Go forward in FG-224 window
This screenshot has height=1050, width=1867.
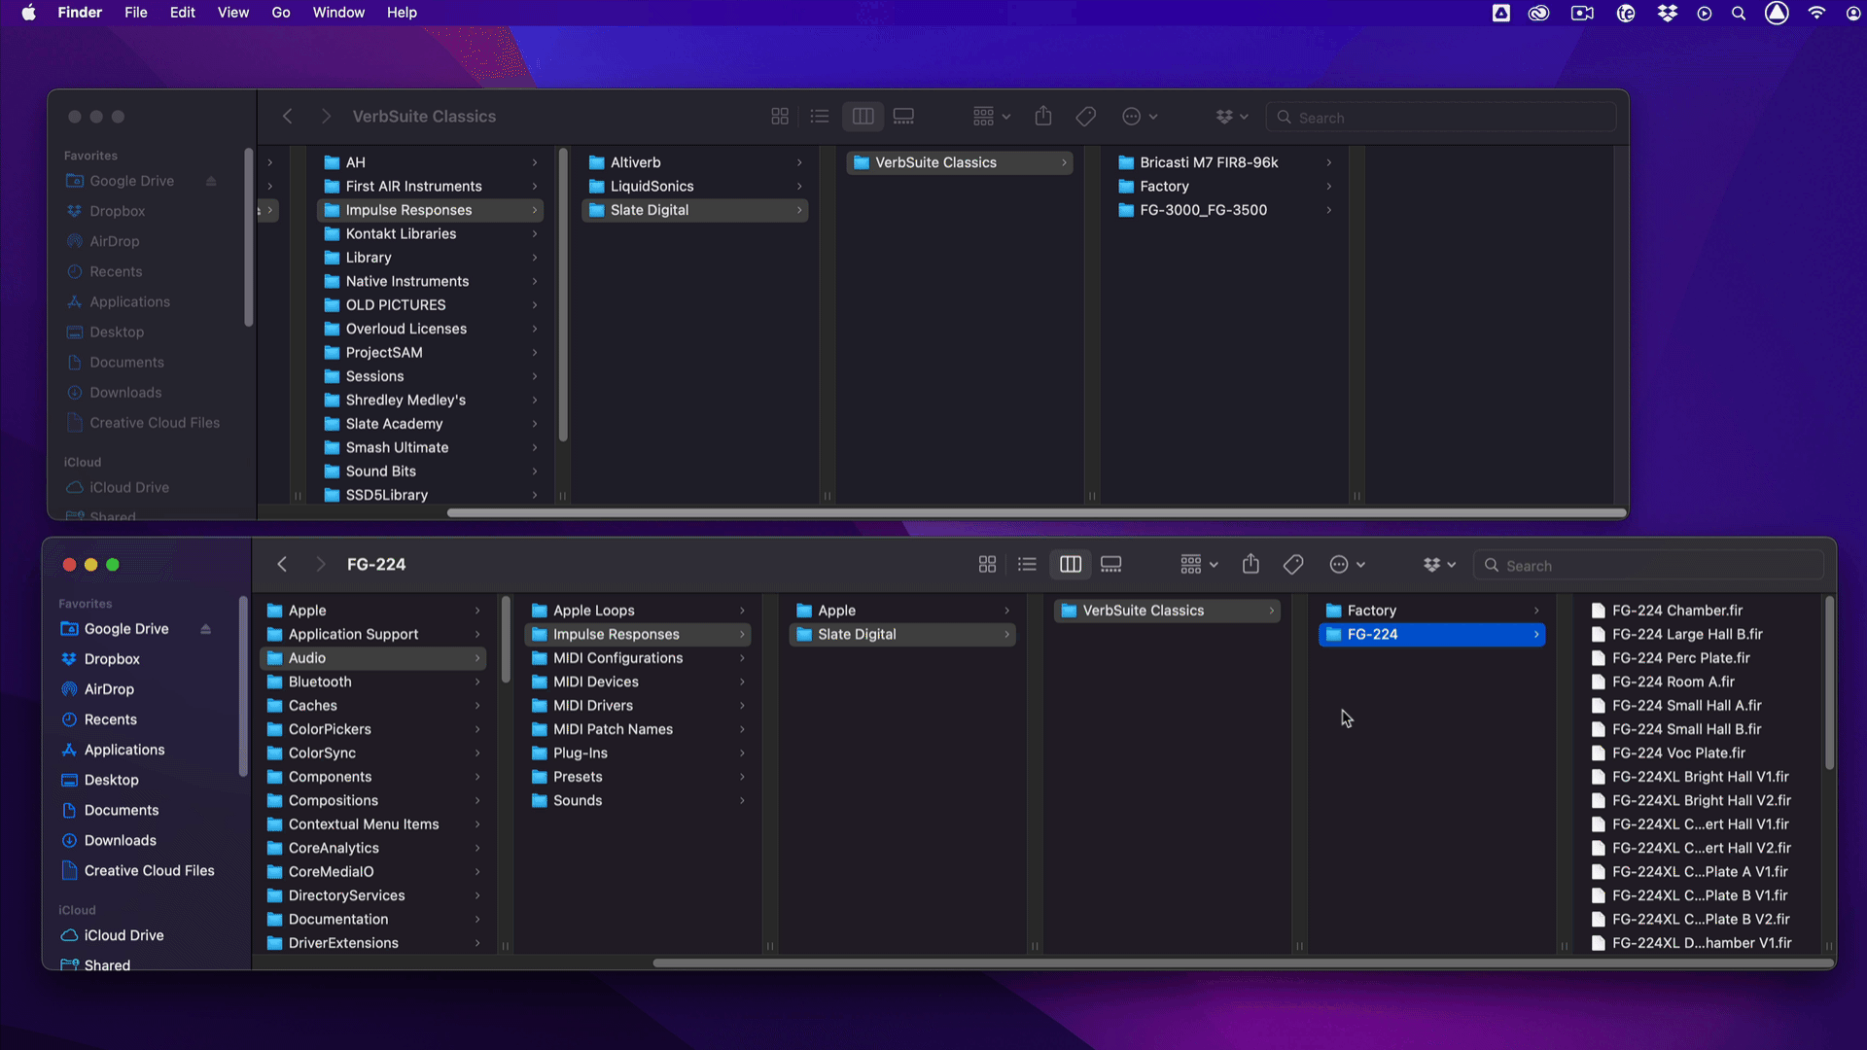pos(321,565)
